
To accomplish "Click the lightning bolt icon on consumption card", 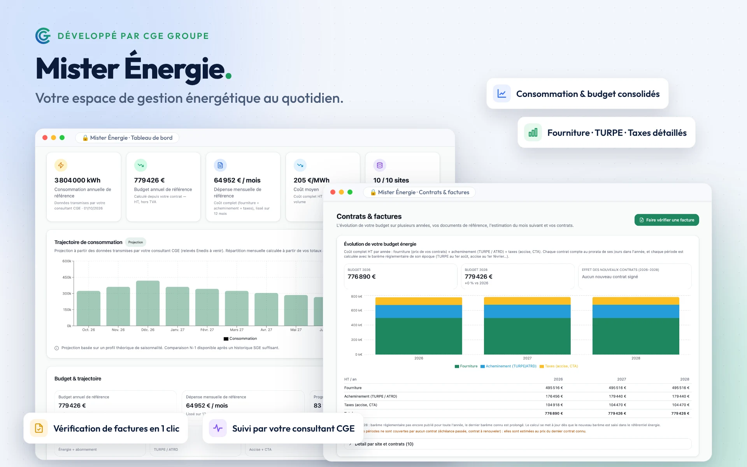I will pos(61,165).
